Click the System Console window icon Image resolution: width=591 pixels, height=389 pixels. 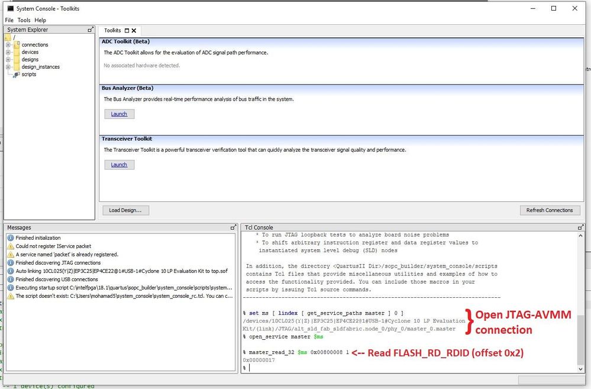tap(11, 8)
